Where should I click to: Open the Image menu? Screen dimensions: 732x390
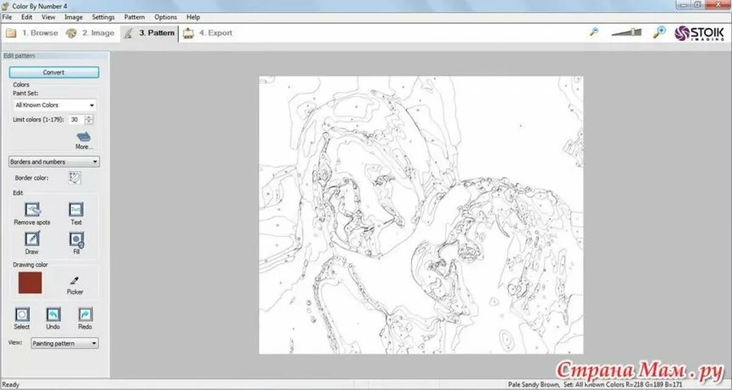[x=74, y=17]
